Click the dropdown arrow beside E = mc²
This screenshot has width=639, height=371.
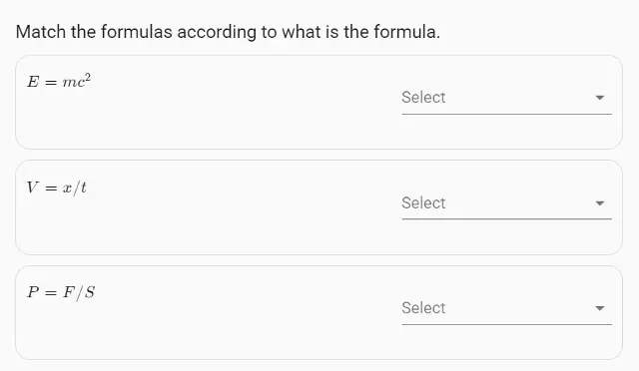(x=599, y=98)
